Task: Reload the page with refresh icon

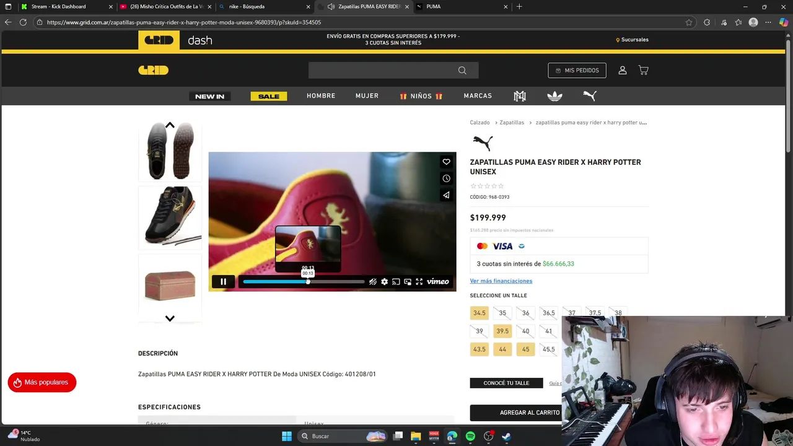Action: [23, 22]
